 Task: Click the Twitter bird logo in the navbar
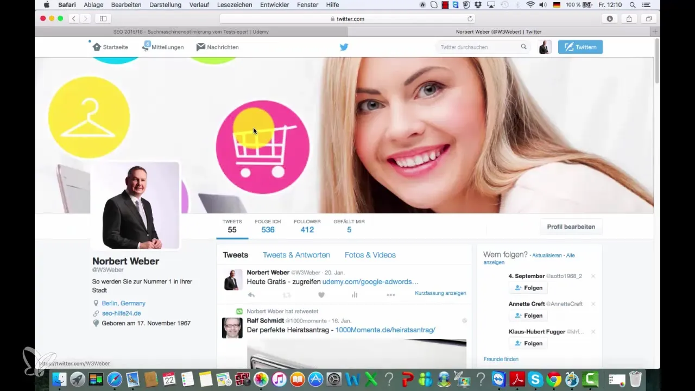tap(344, 47)
